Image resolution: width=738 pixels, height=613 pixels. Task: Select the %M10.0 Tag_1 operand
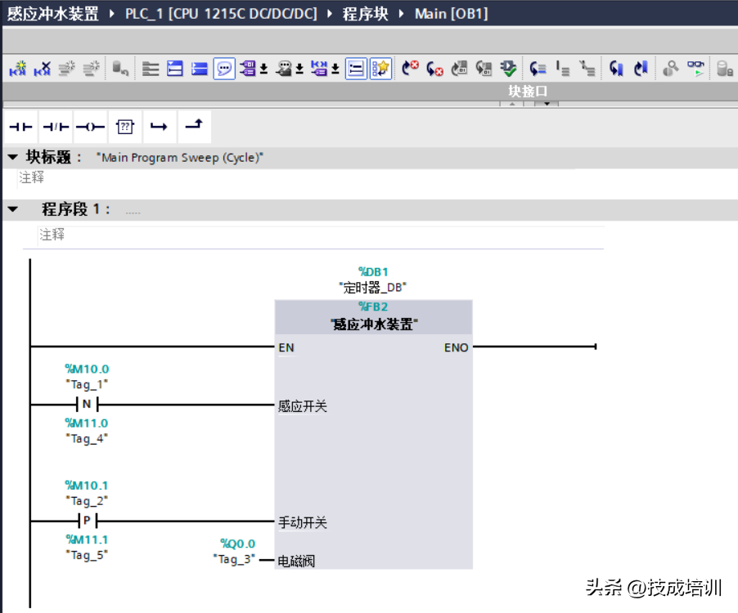point(87,377)
